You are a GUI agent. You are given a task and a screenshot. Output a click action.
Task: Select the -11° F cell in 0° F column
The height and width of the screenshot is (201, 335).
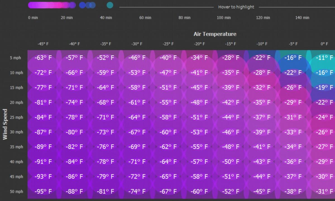coord(324,58)
